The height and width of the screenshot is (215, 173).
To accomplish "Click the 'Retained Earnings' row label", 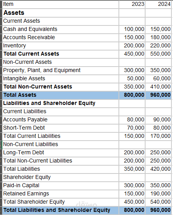I will tap(60, 194).
